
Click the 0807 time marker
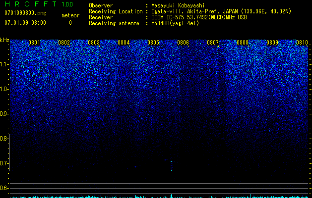click(213, 43)
